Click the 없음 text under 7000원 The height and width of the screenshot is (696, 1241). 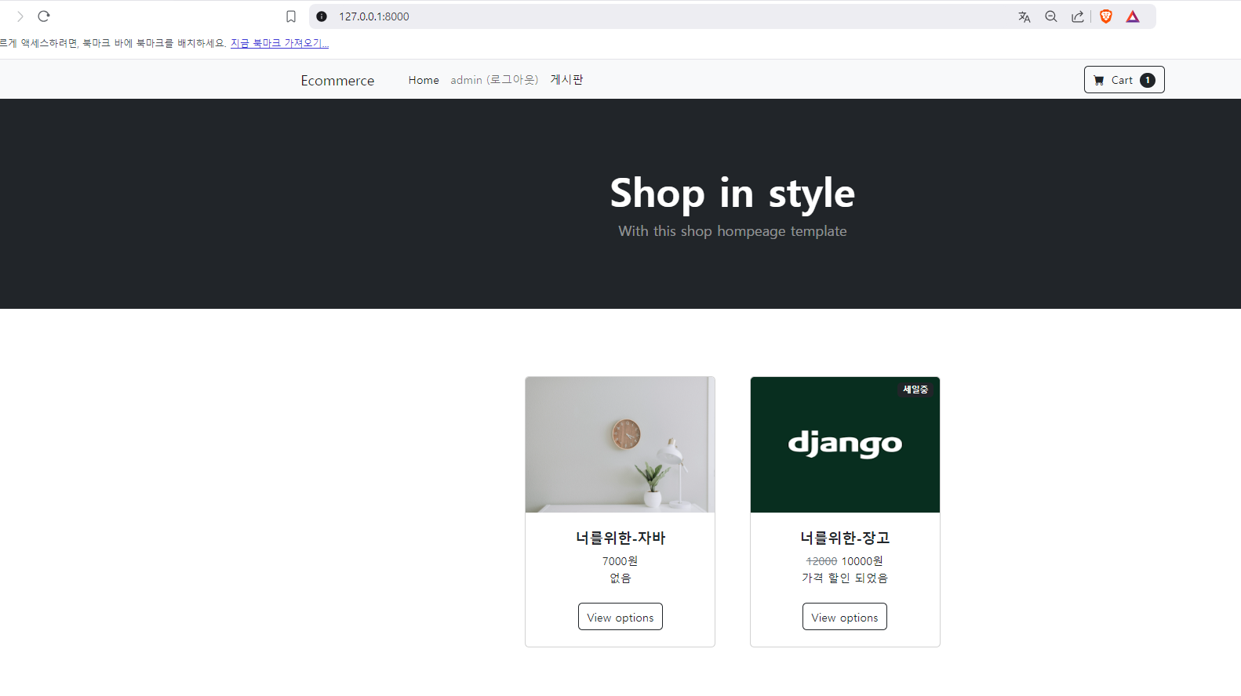[620, 578]
